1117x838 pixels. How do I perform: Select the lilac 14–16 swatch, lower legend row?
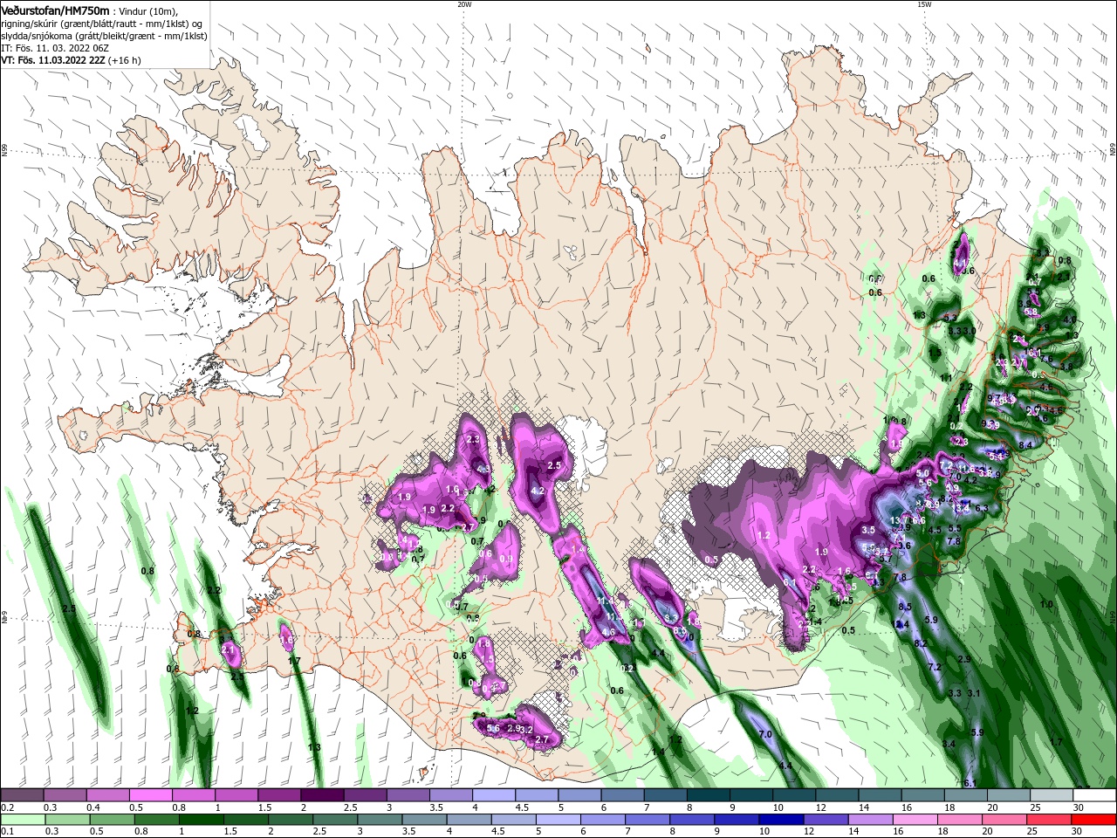coord(871,820)
